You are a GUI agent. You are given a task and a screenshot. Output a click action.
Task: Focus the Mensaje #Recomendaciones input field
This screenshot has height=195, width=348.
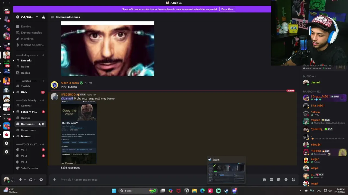point(159,180)
